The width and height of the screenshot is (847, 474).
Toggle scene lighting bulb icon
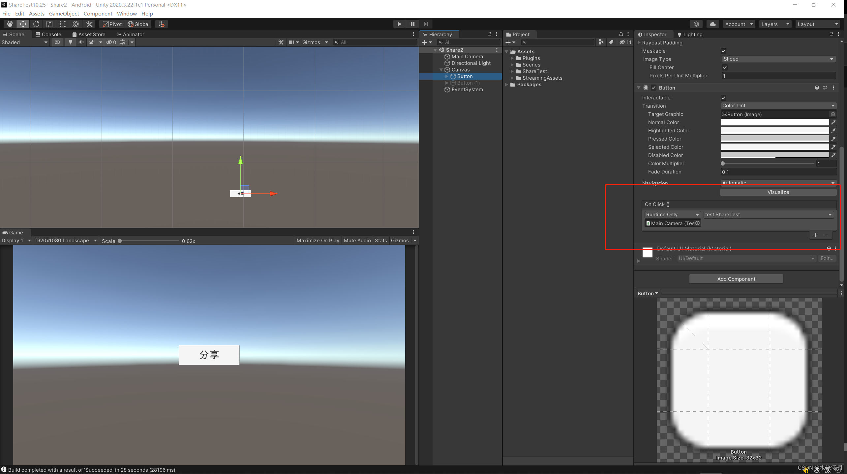(70, 42)
